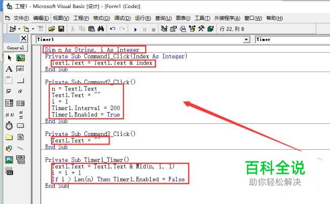Select the PictureBox control tool
330x204 pixels.
20,58
